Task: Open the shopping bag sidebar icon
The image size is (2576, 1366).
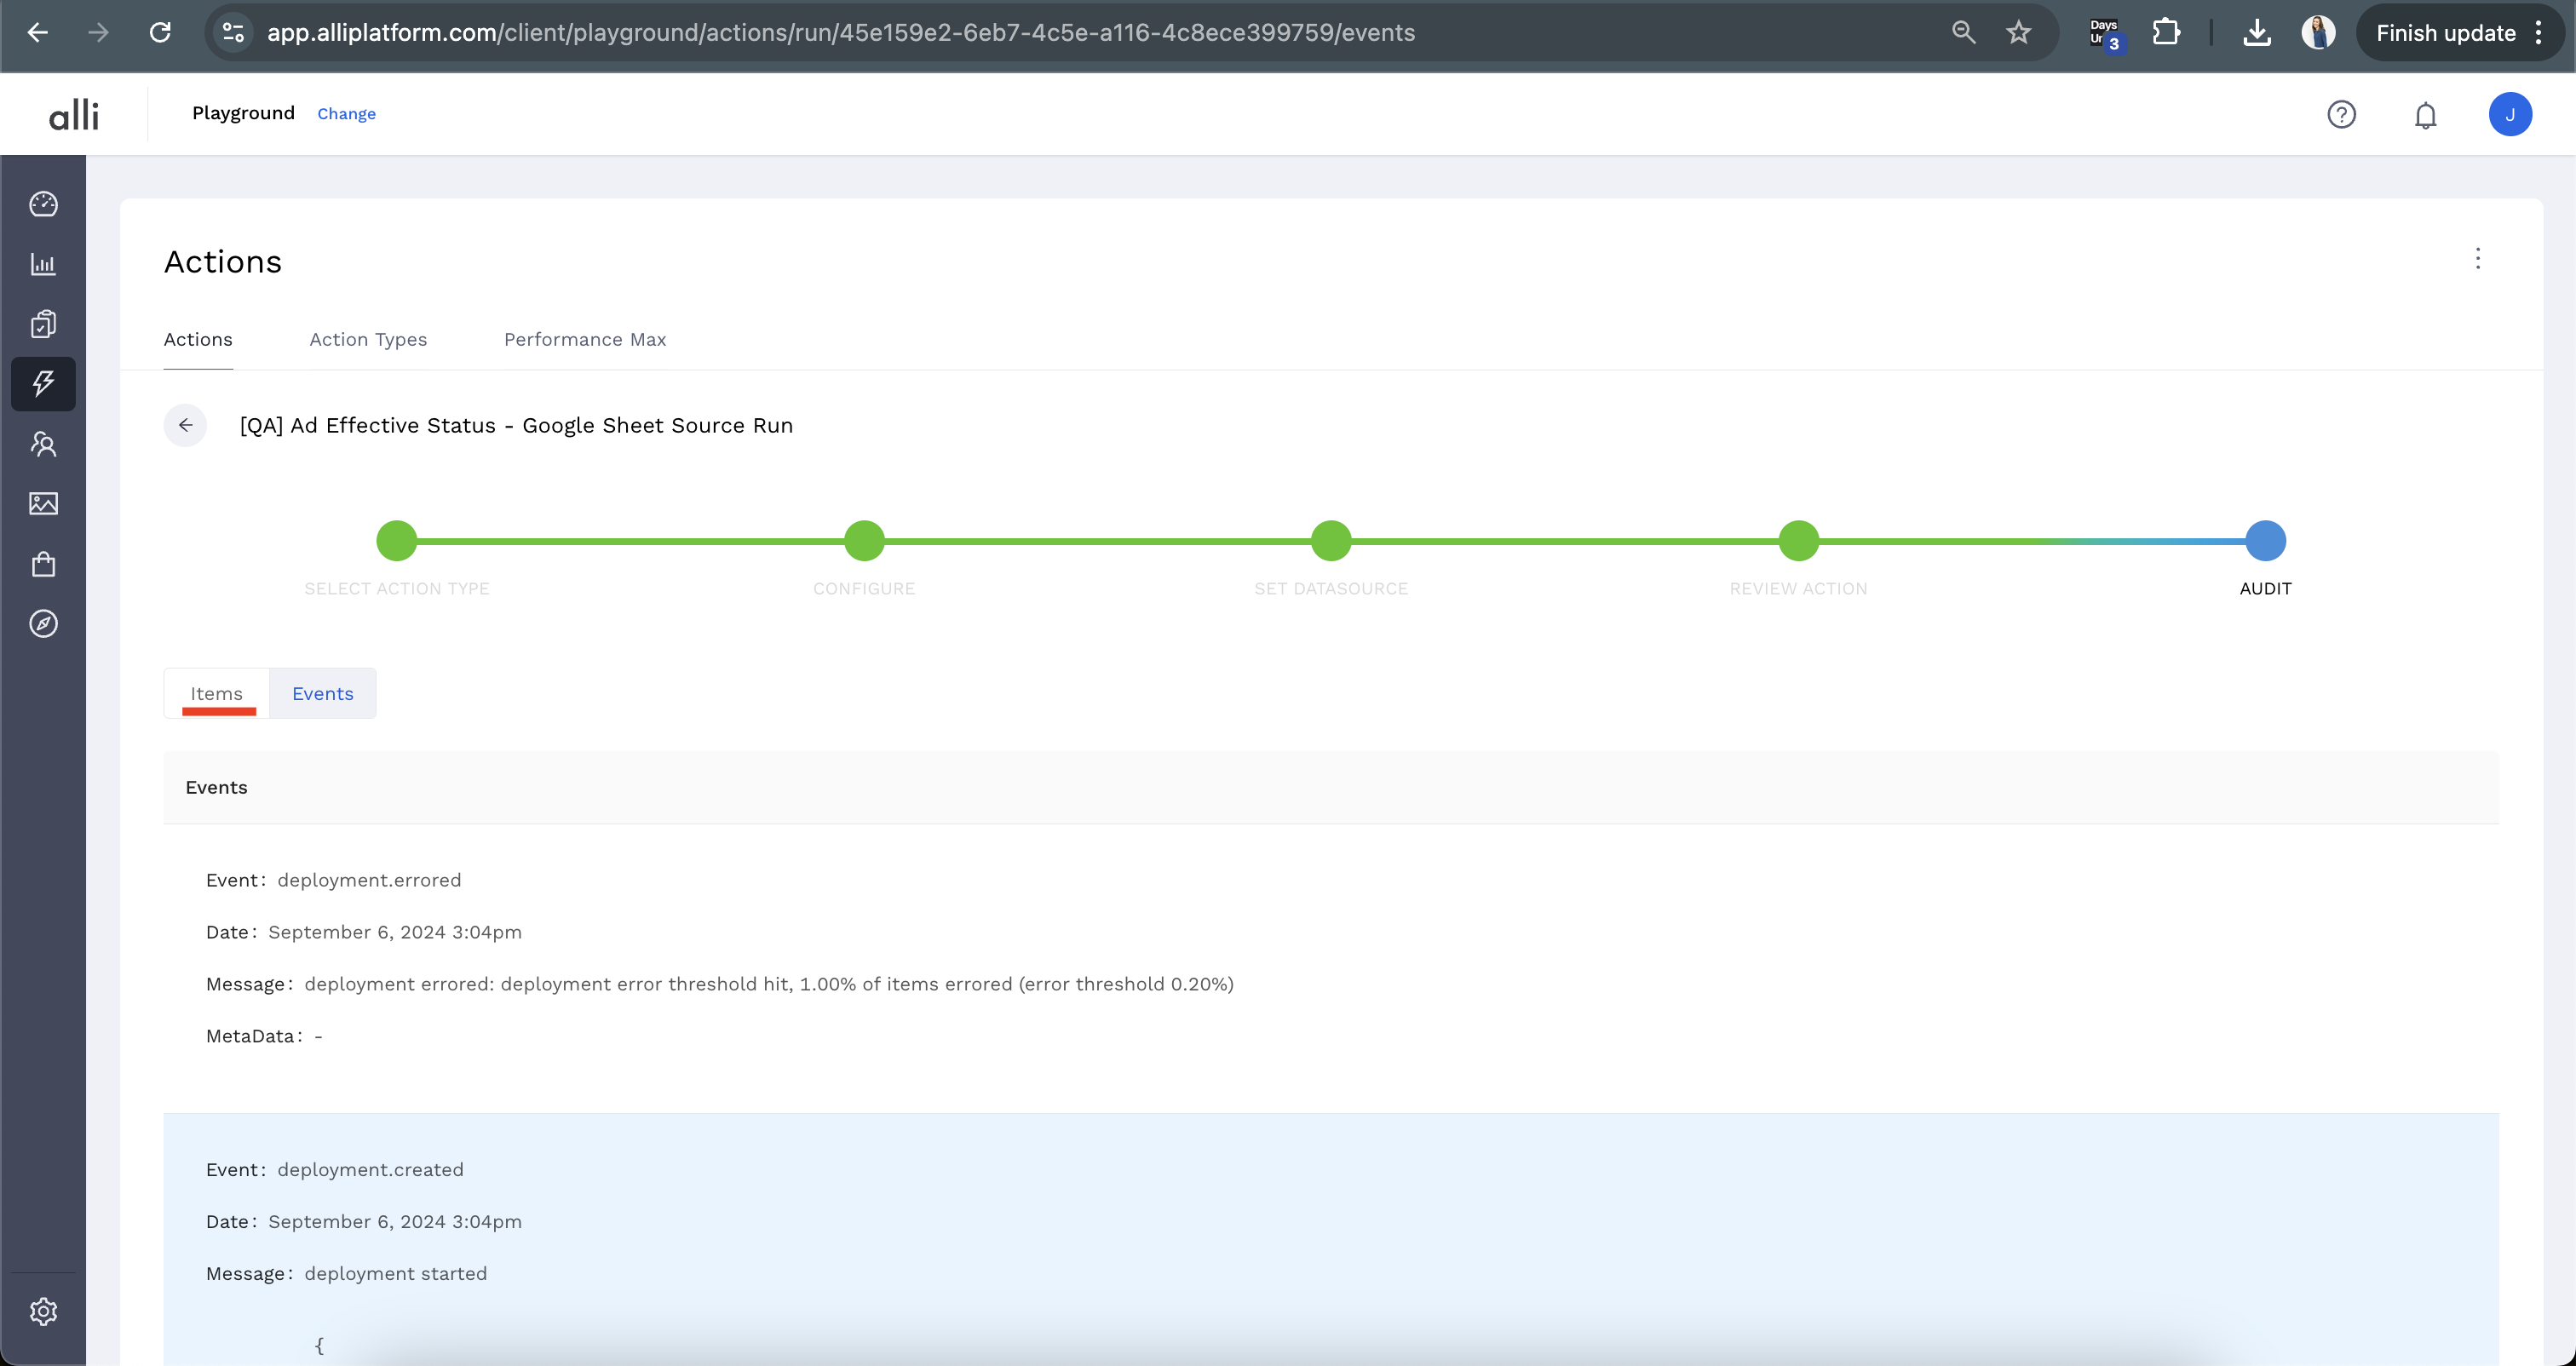Action: pyautogui.click(x=43, y=564)
